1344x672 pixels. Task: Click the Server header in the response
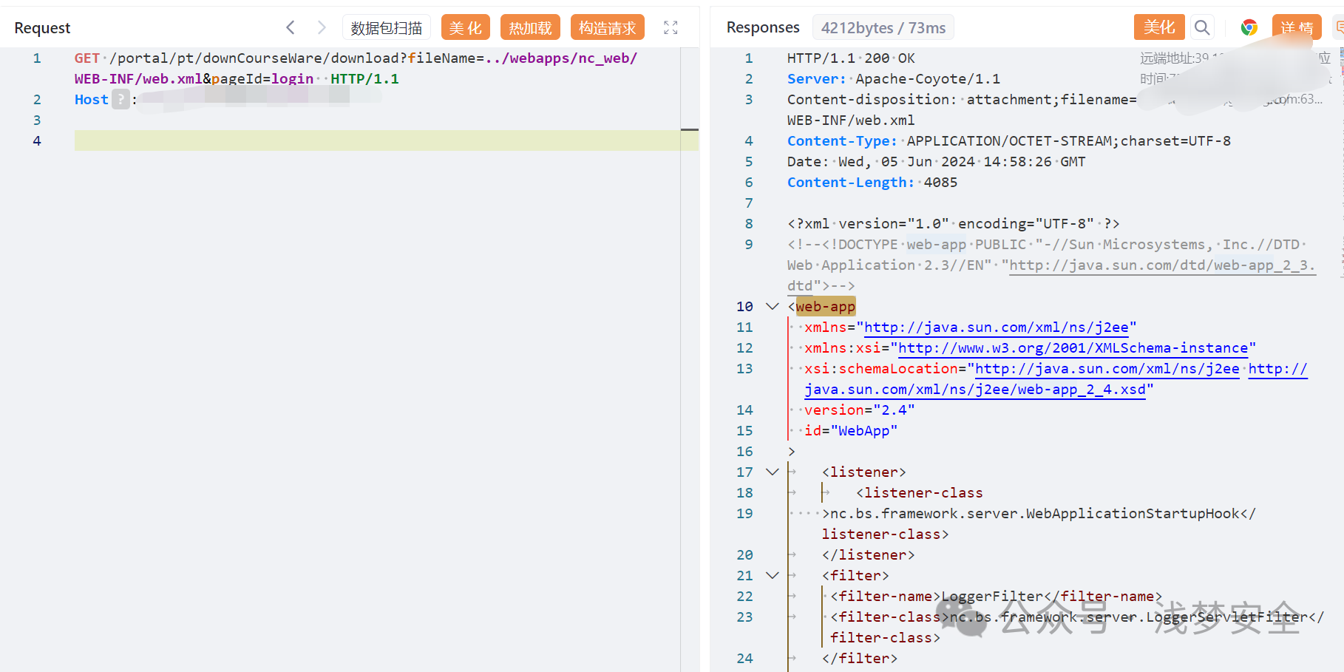point(894,78)
